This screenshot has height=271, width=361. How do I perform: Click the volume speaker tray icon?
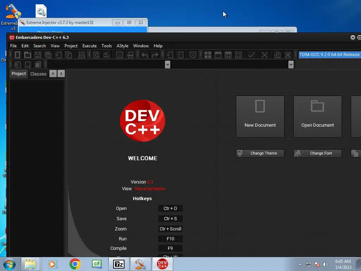(325, 264)
